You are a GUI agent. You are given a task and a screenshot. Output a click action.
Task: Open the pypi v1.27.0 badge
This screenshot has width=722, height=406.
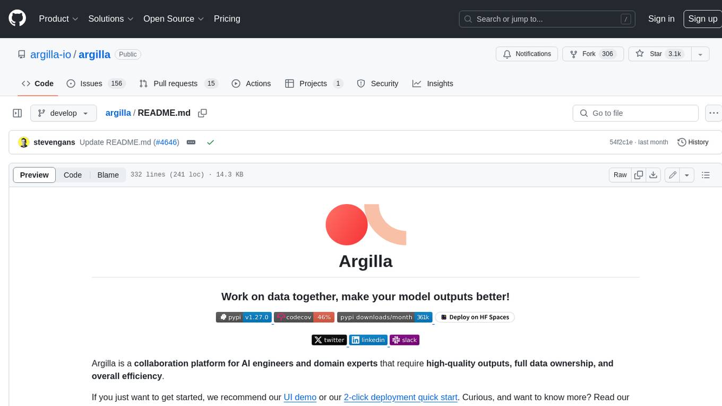click(x=244, y=317)
